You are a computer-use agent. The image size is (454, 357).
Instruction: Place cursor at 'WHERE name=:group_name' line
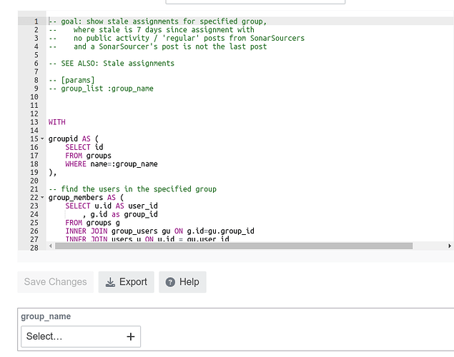tap(112, 164)
